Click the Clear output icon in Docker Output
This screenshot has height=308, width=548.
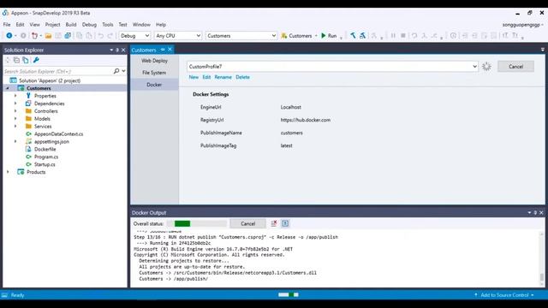pyautogui.click(x=274, y=223)
